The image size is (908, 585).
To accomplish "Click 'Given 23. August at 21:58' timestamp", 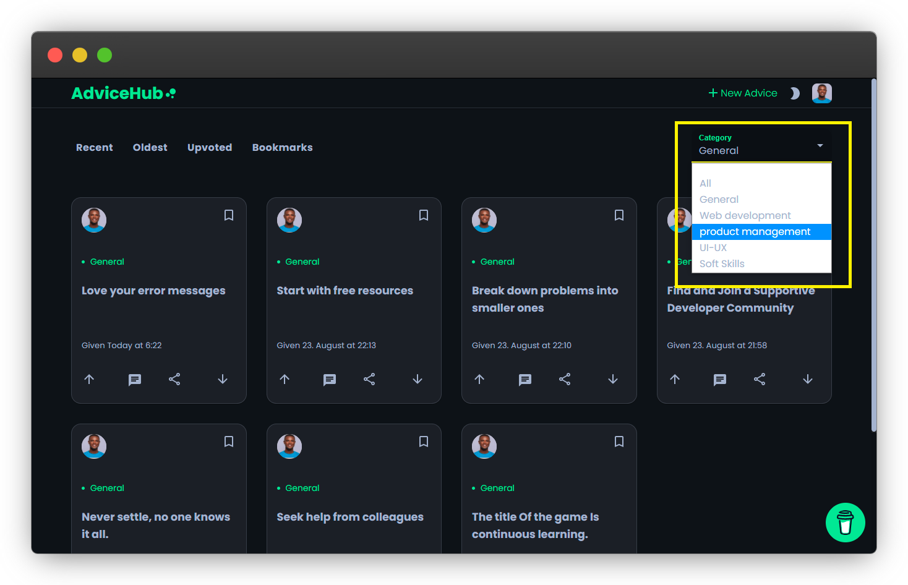I will coord(717,345).
